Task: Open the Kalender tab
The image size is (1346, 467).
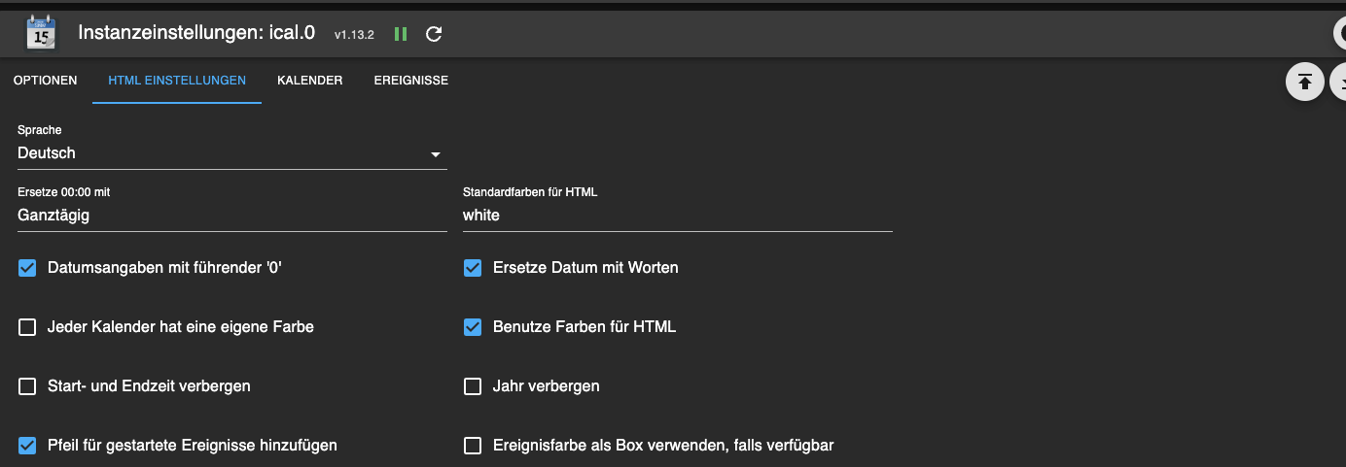Action: pyautogui.click(x=309, y=81)
